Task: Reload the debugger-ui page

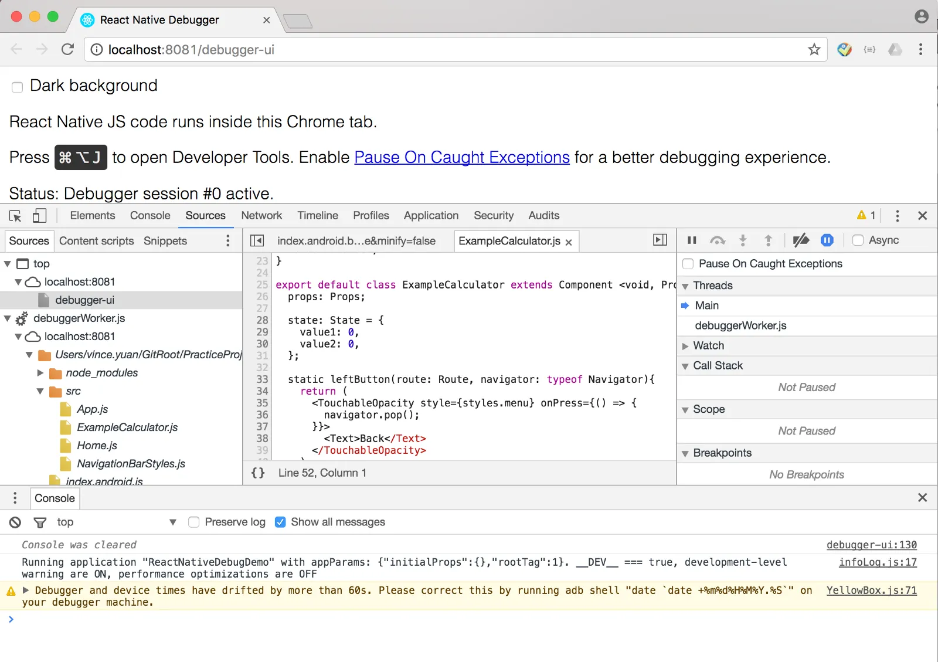Action: click(68, 49)
